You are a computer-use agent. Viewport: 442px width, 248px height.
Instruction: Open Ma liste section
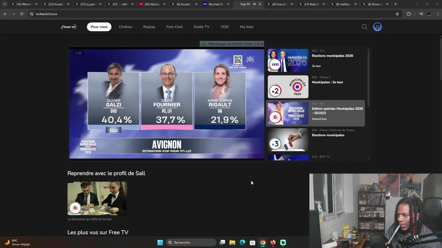pyautogui.click(x=247, y=27)
